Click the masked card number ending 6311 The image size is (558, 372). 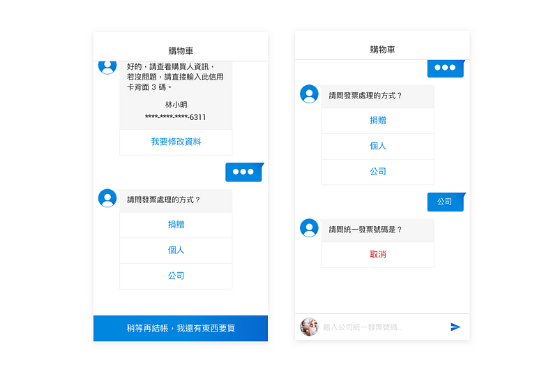click(176, 117)
